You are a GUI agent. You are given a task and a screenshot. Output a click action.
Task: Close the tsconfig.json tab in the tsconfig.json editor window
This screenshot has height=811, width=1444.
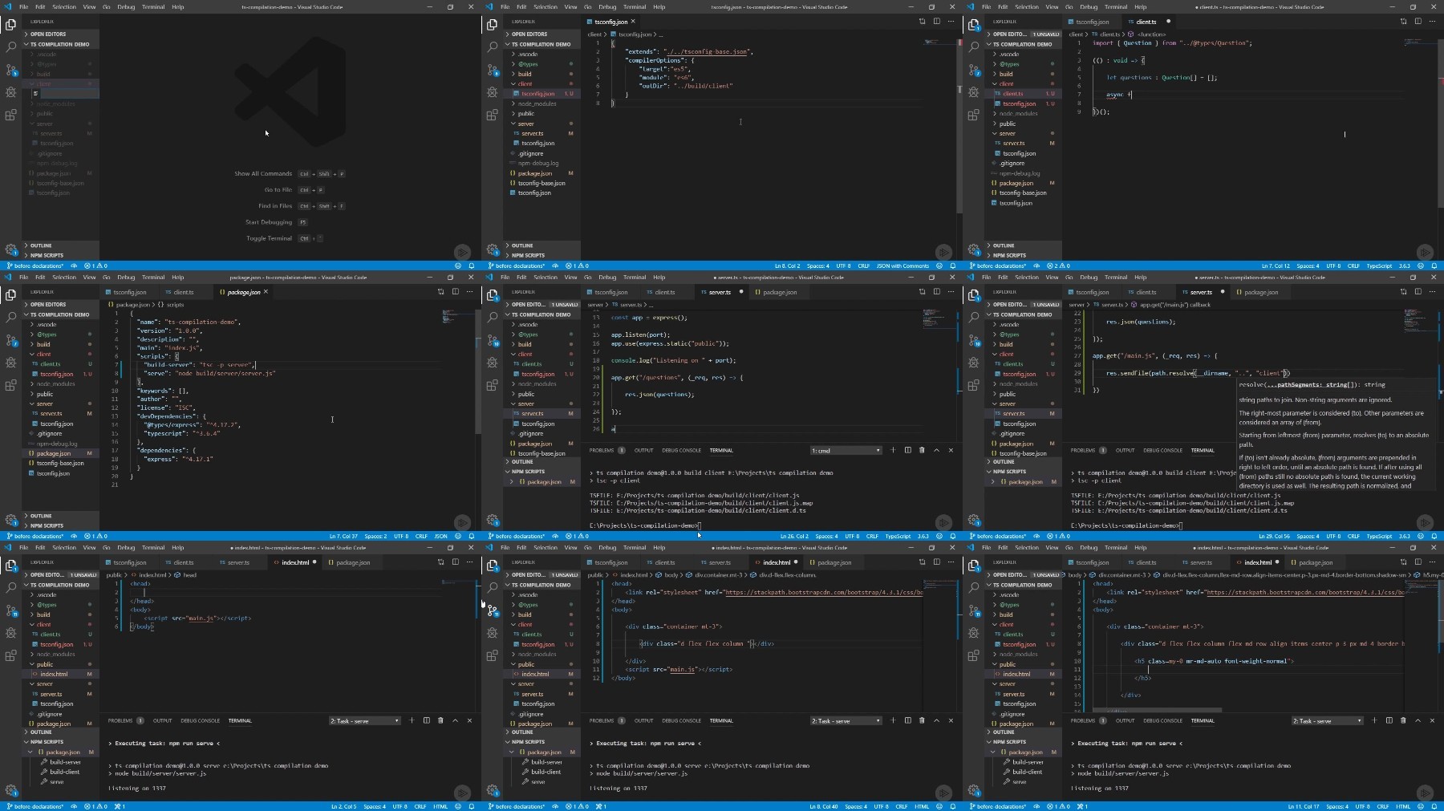tap(633, 22)
